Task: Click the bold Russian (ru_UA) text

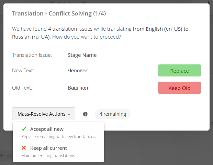Action: [31, 37]
